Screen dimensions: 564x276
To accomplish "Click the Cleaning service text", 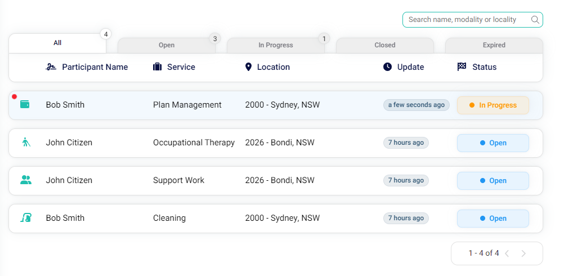I will [169, 218].
